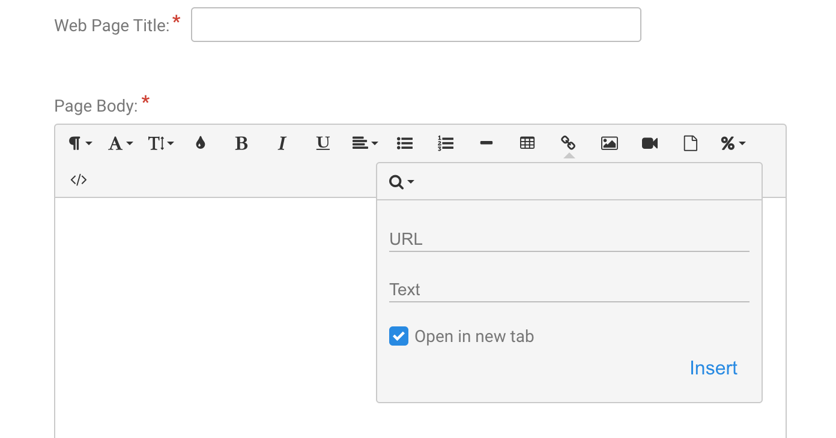Switch to HTML code view
The height and width of the screenshot is (438, 836).
(79, 180)
